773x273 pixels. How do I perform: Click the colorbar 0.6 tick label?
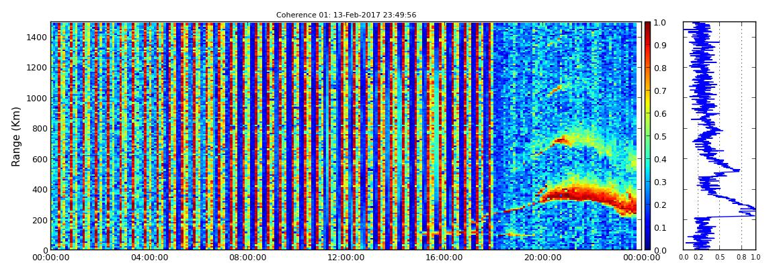[659, 113]
